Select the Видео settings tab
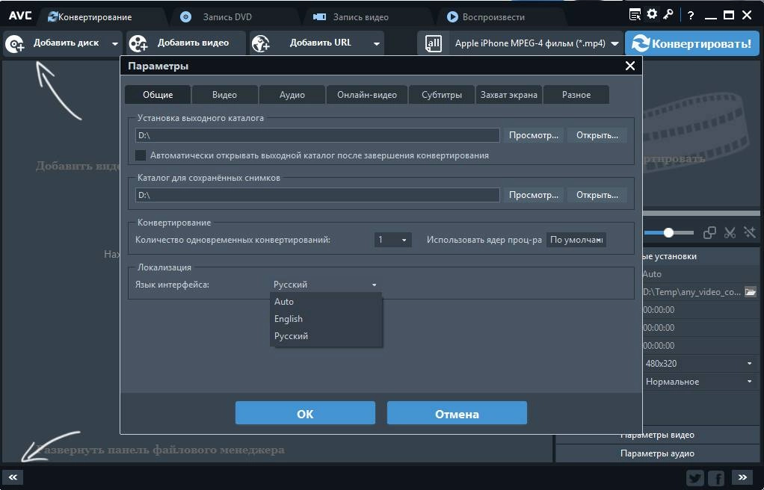This screenshot has width=764, height=490. click(x=224, y=95)
